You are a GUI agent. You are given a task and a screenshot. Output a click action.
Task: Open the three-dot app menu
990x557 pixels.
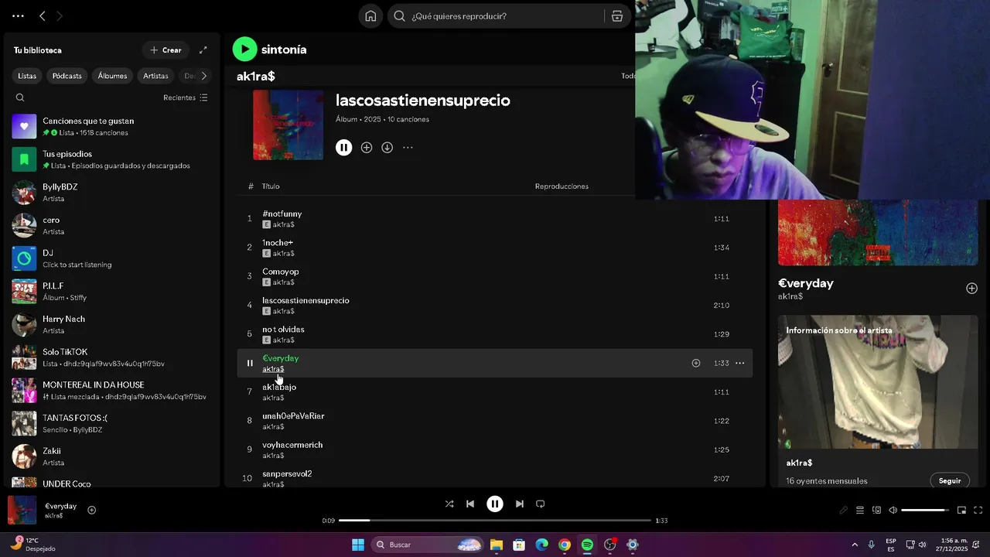(x=18, y=16)
